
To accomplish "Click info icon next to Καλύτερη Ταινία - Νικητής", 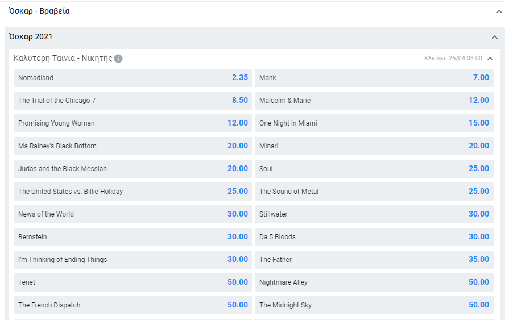I will pos(118,59).
